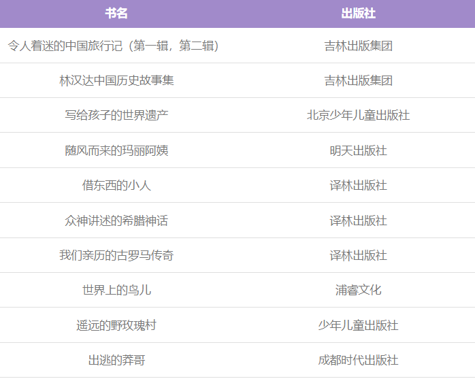Click the 书名 column header

[x=116, y=14]
